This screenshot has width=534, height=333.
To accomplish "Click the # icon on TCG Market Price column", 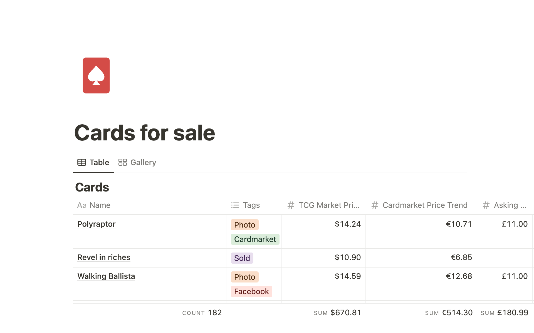I will point(291,205).
